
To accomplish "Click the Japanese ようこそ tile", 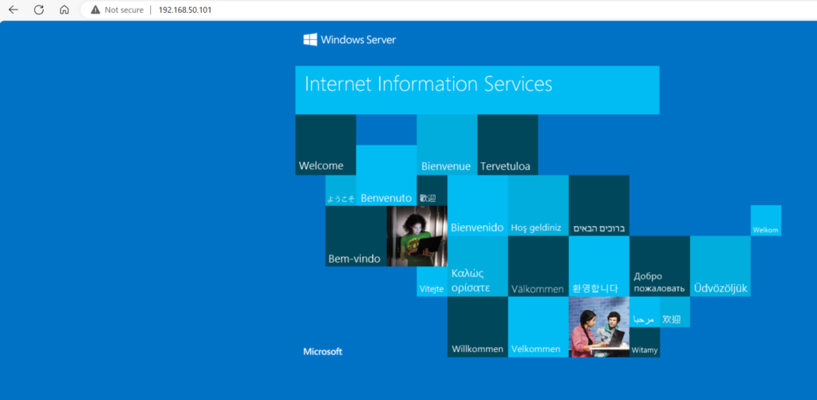I will [341, 190].
